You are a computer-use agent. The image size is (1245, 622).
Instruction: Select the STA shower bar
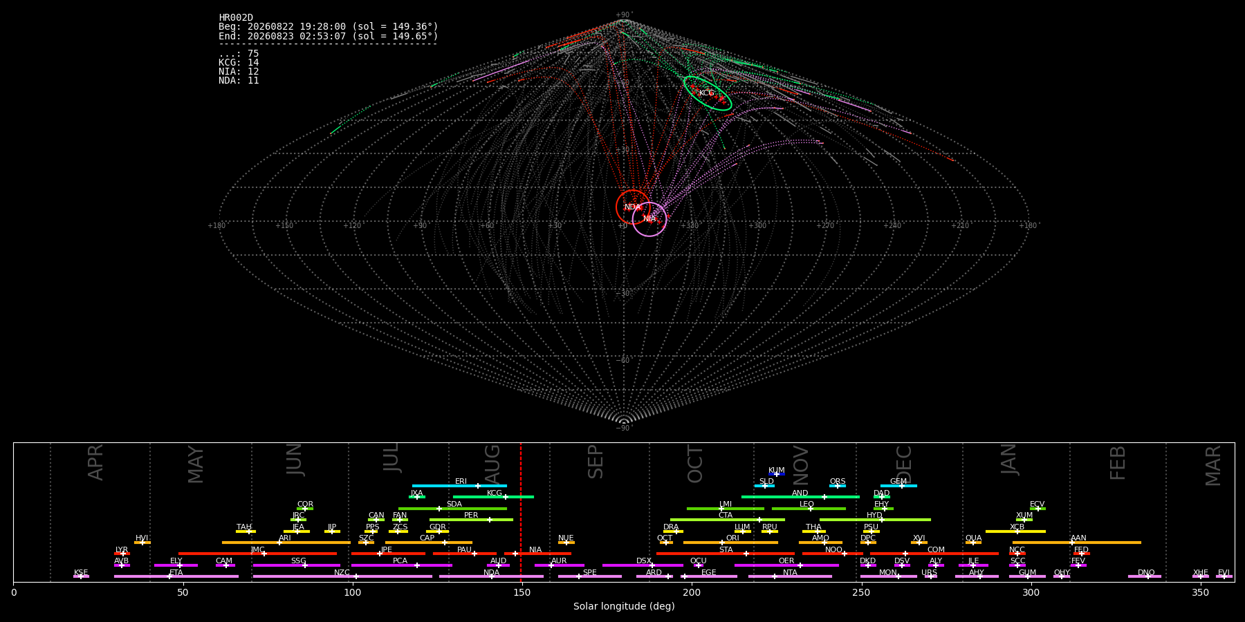click(x=726, y=554)
